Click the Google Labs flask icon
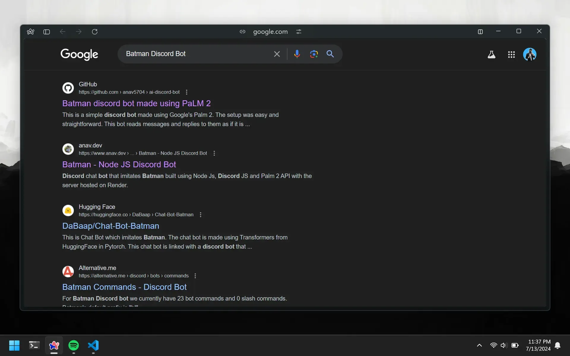This screenshot has height=356, width=570. tap(492, 54)
